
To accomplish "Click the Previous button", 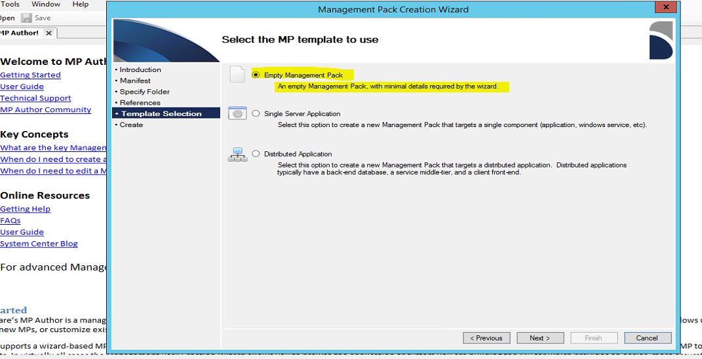I will (486, 338).
